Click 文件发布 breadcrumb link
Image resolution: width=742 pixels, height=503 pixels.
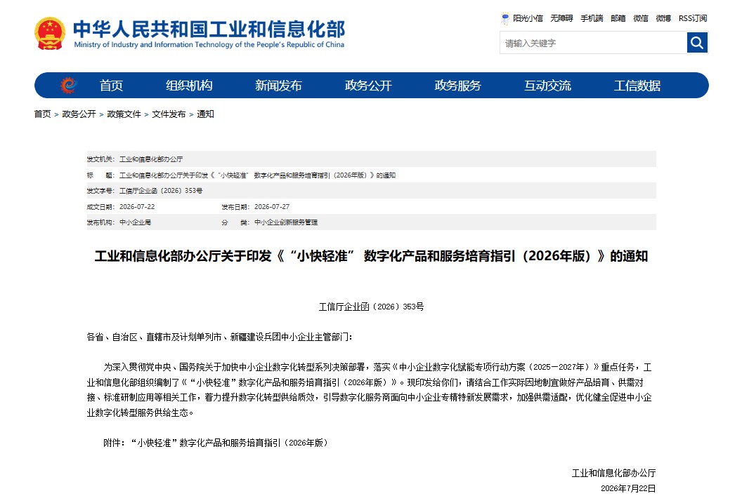click(169, 114)
